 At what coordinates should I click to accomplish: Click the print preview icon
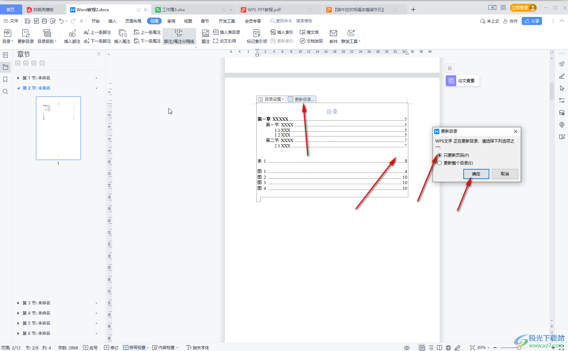[53, 21]
